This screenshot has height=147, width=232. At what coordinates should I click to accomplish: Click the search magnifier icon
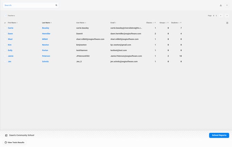[56, 6]
